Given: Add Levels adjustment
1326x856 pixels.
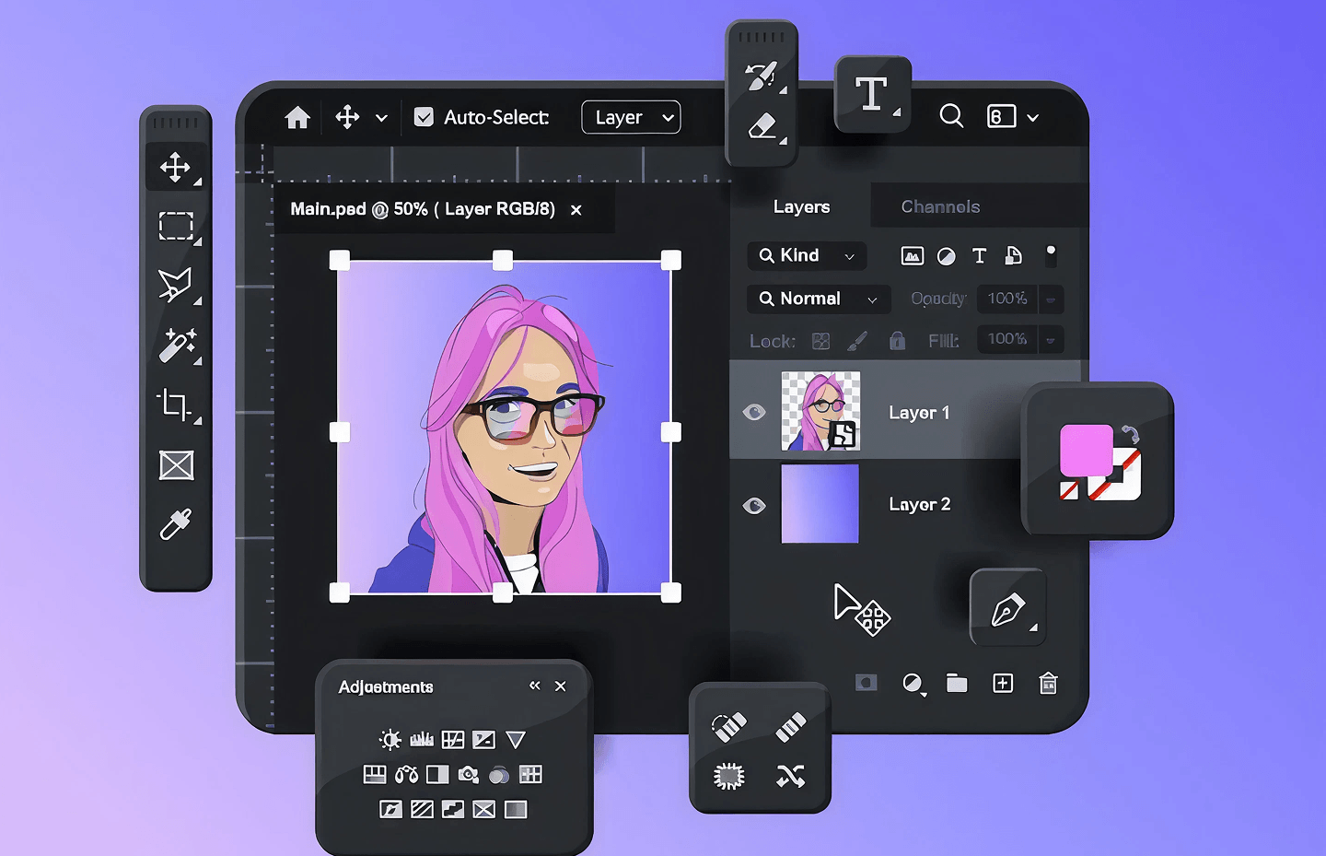Looking at the screenshot, I should [422, 739].
